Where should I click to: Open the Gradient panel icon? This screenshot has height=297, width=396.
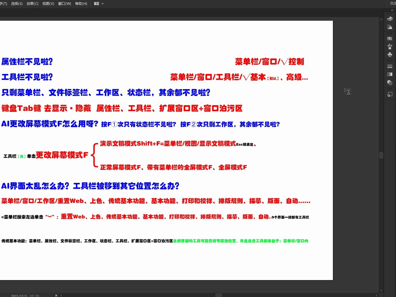click(x=390, y=74)
